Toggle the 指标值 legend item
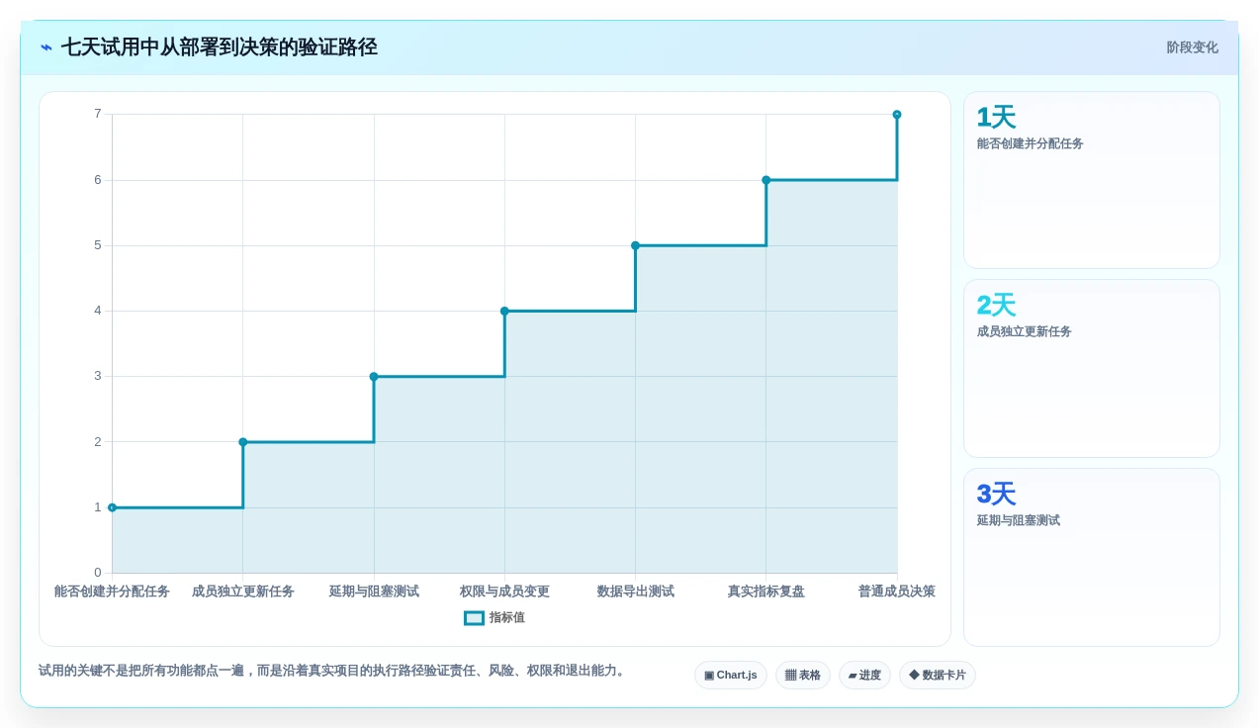The image size is (1259, 728). 495,617
